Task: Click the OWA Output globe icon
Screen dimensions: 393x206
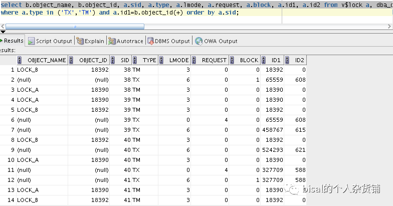Action: (x=199, y=41)
